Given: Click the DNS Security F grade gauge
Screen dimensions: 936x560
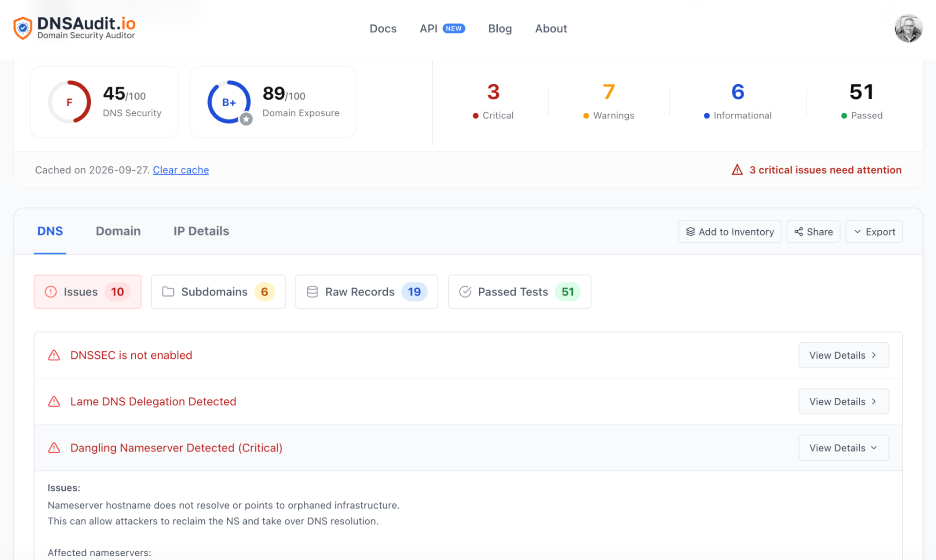Looking at the screenshot, I should pyautogui.click(x=69, y=102).
